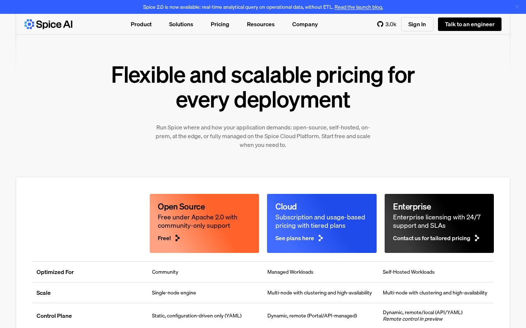This screenshot has height=328, width=526.
Task: Click the arrow icon next to See plans here
Action: [321, 238]
